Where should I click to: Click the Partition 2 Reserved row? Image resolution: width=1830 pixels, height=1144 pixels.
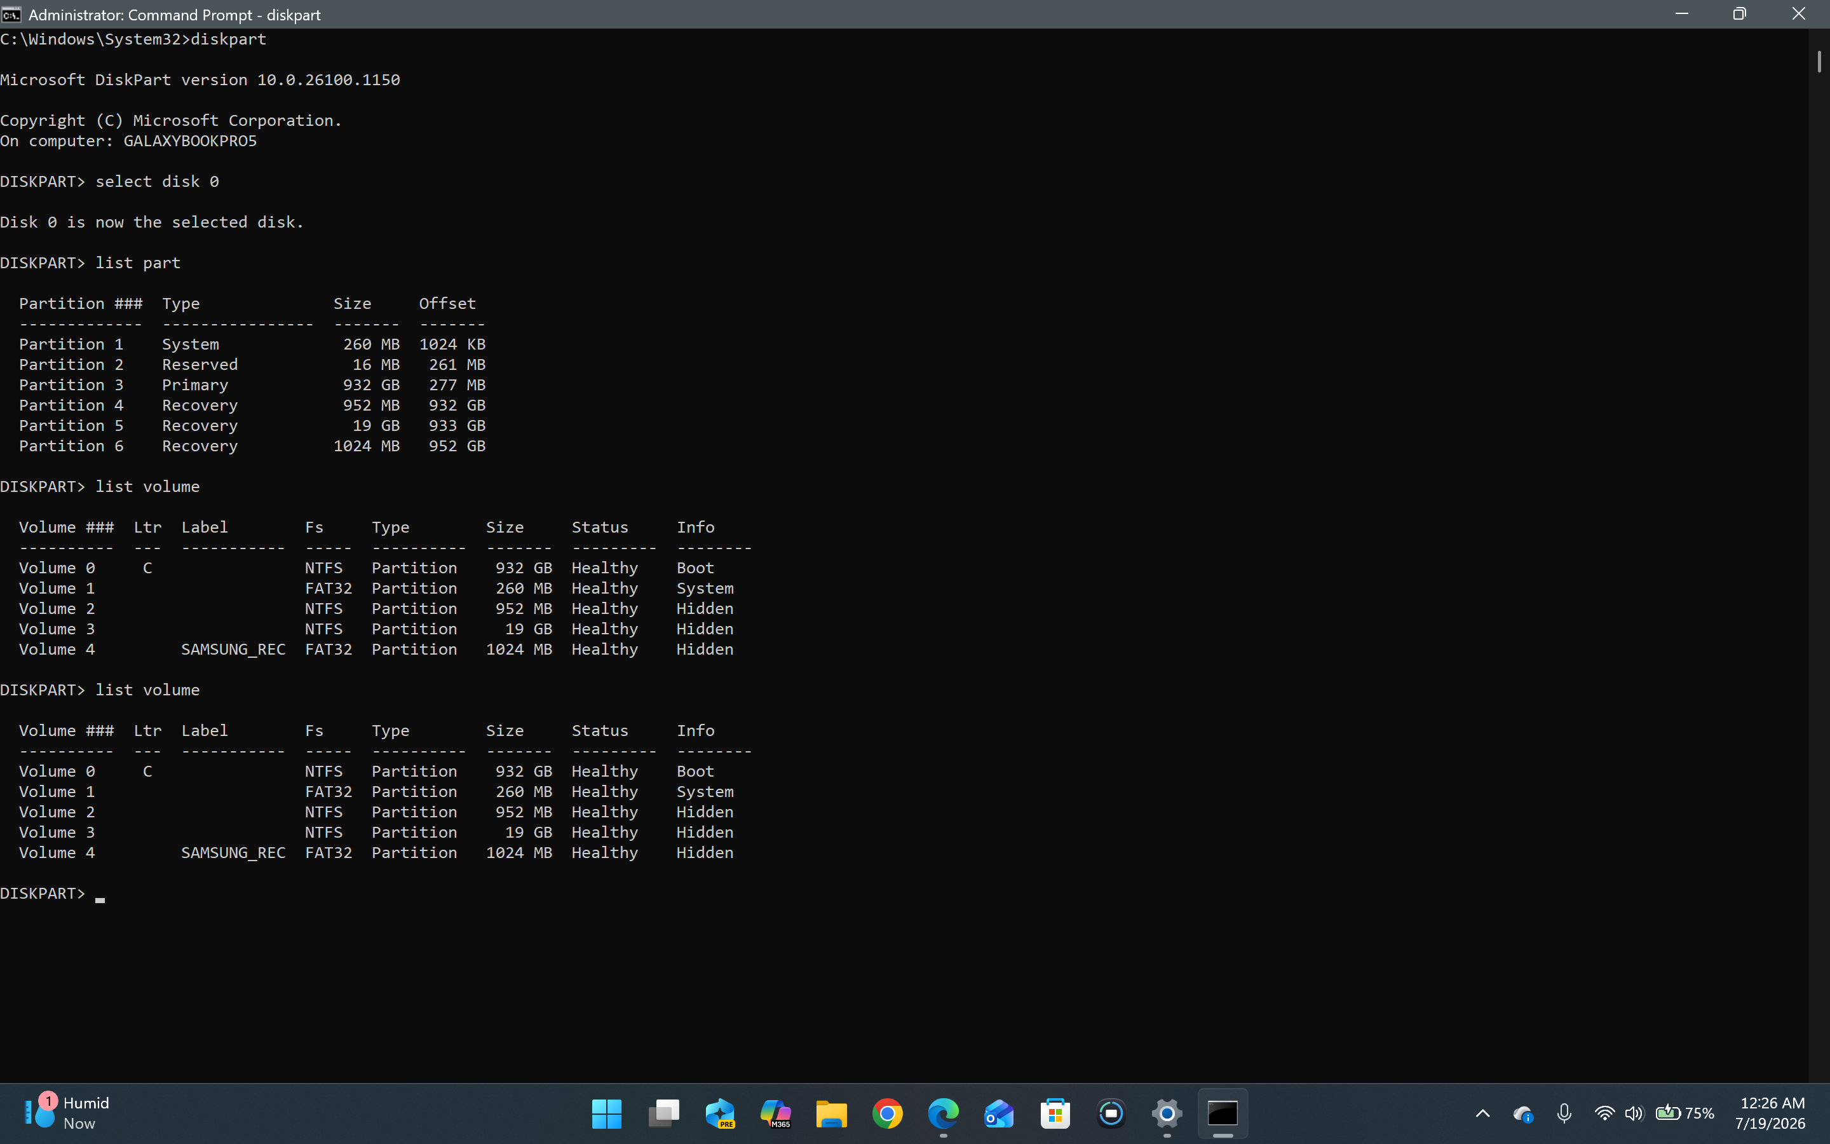[252, 365]
